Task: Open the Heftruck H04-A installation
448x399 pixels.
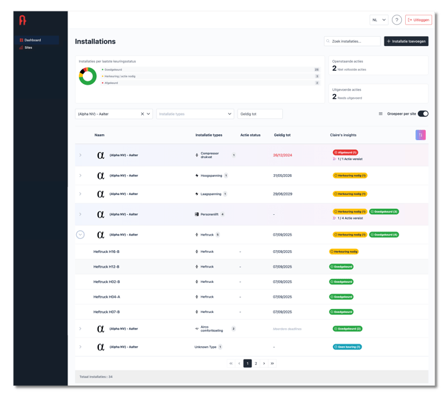Action: pyautogui.click(x=106, y=297)
